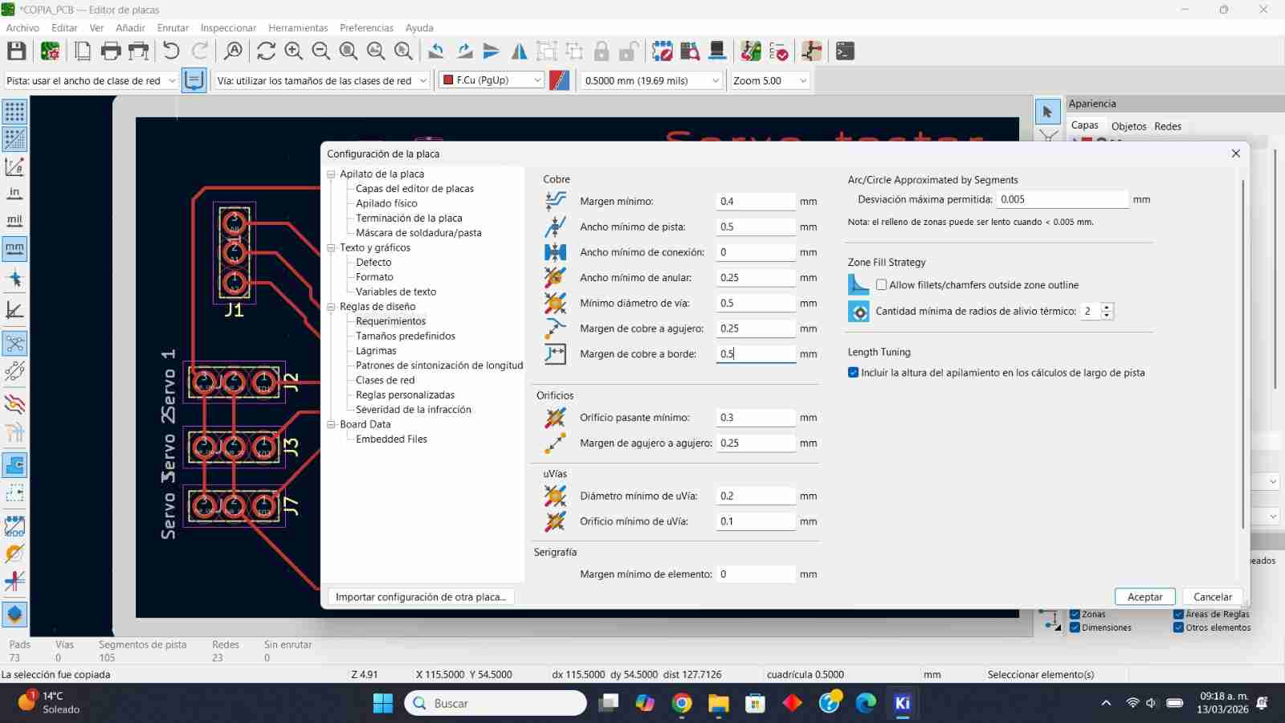The height and width of the screenshot is (723, 1285).
Task: Open the Vía size dropdown
Action: pos(320,80)
